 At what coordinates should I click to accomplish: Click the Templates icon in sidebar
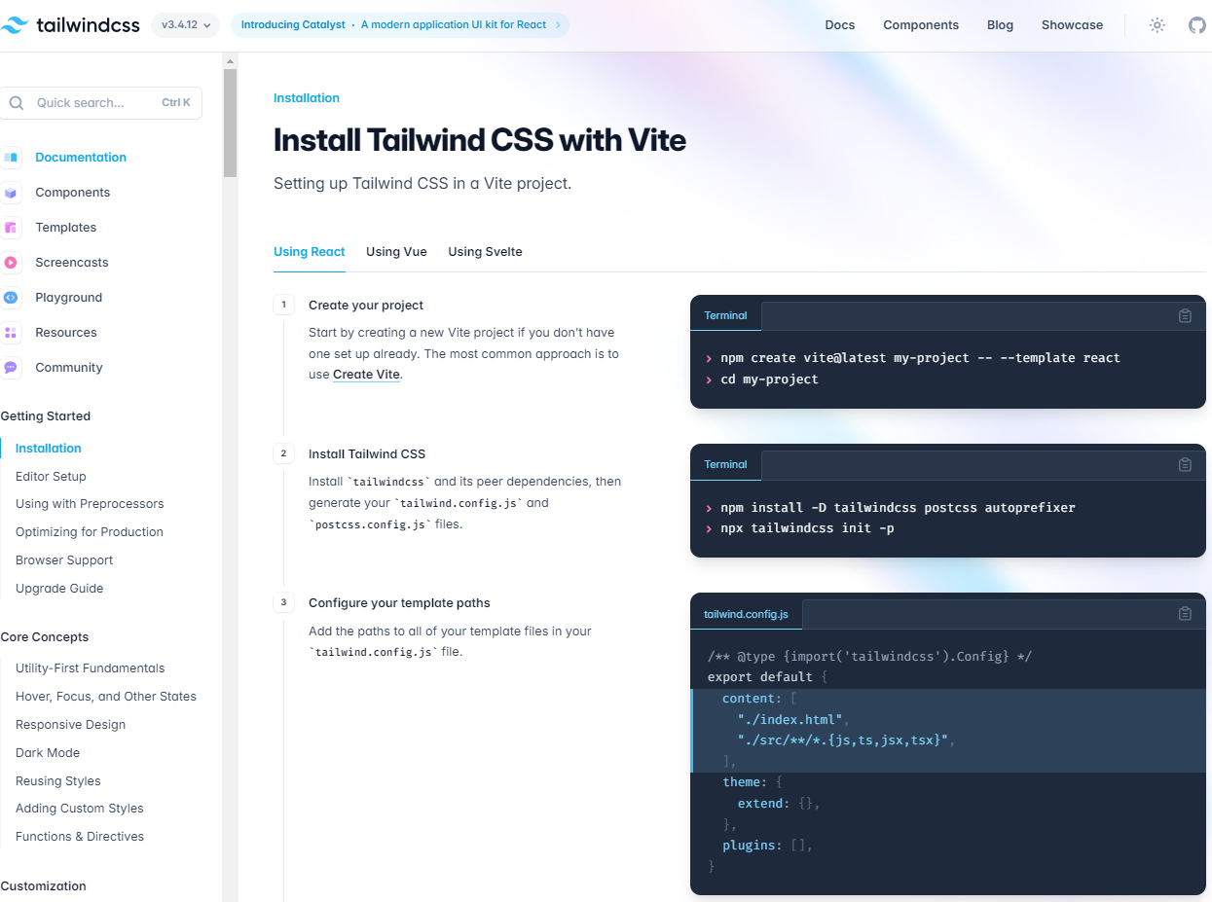pyautogui.click(x=11, y=228)
